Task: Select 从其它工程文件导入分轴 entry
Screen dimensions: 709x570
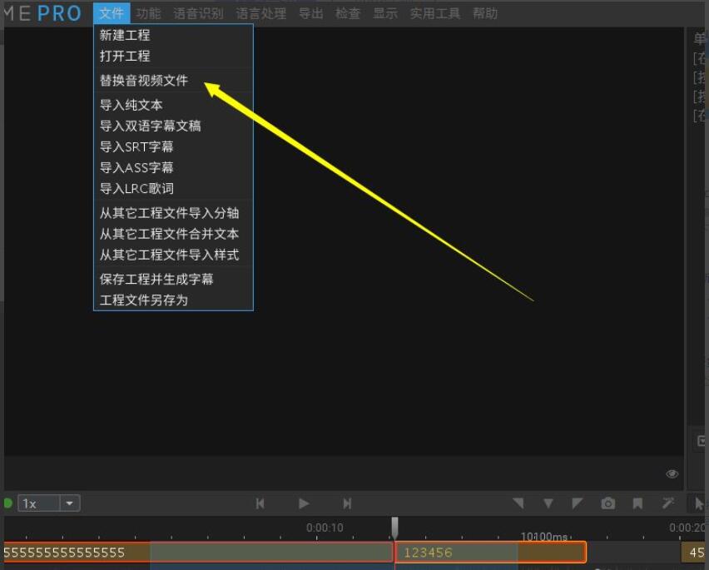Action: [x=173, y=213]
